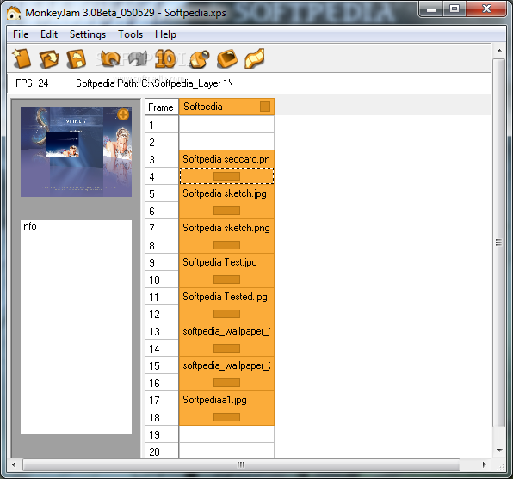513x479 pixels.
Task: Select the Softpediaa1.jpg cell
Action: tap(226, 400)
